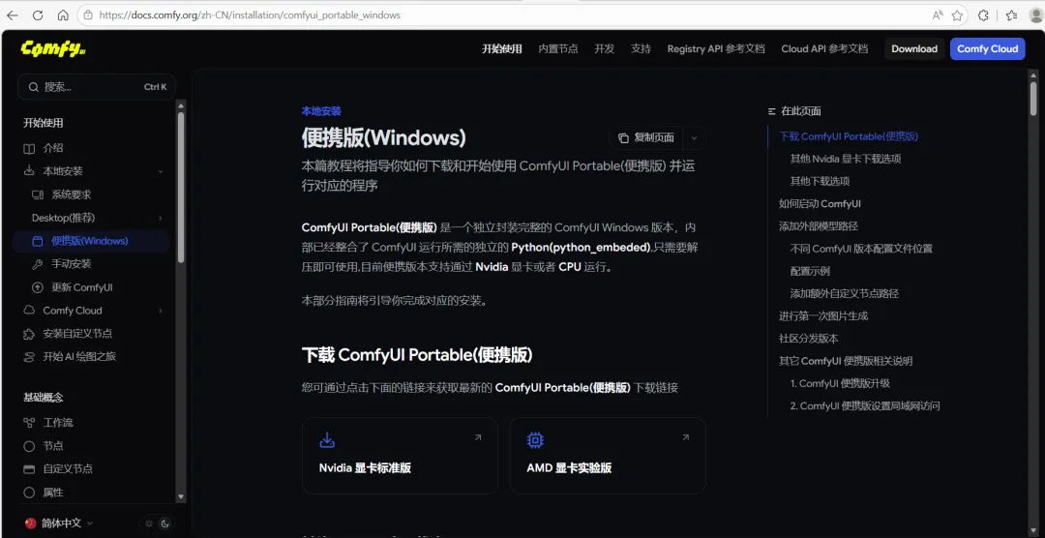Click the sidebar scrollbar down arrow

[181, 497]
